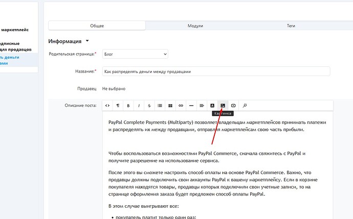
Task: Choose a seller via Не выбрано
Action: [x=114, y=89]
